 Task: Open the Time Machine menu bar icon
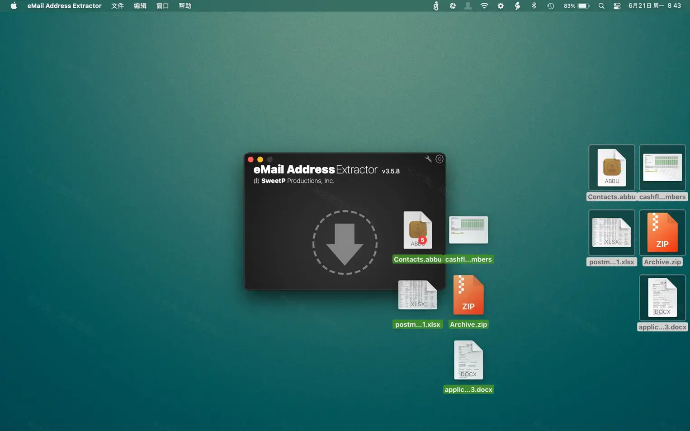click(550, 6)
